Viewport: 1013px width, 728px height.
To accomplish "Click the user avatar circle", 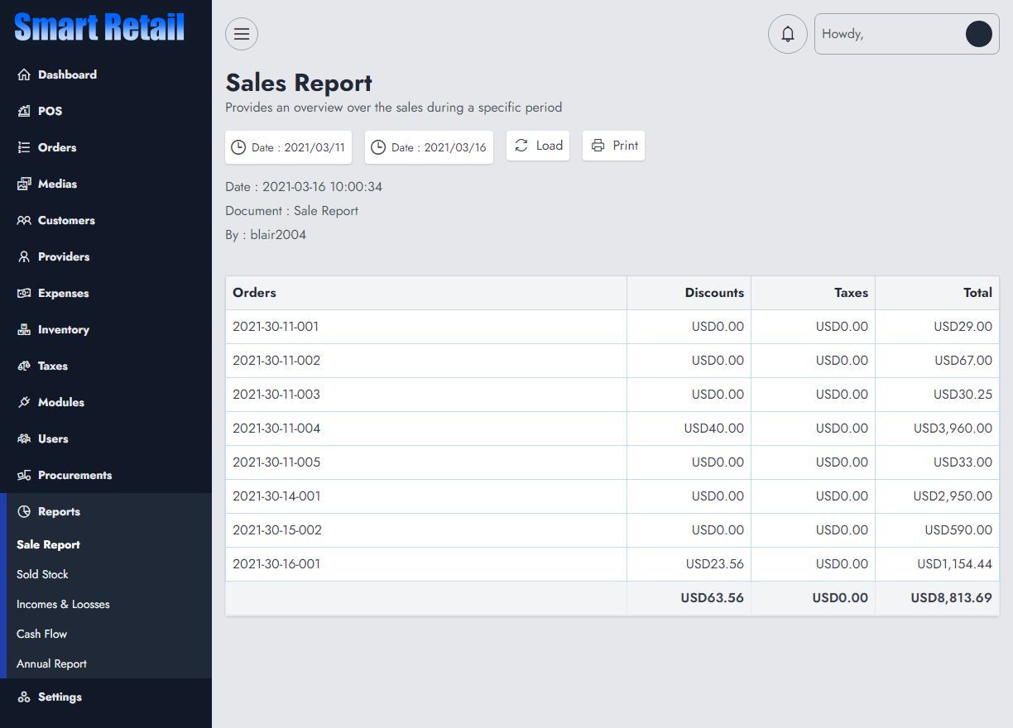I will 978,34.
